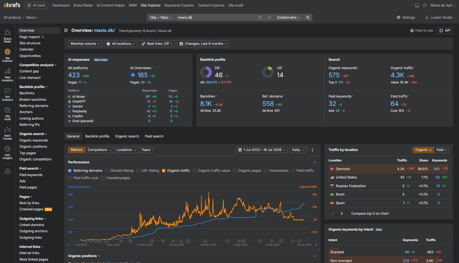This screenshot has height=263, width=459.
Task: Open Site Audit sidebar icon
Action: 8,114
